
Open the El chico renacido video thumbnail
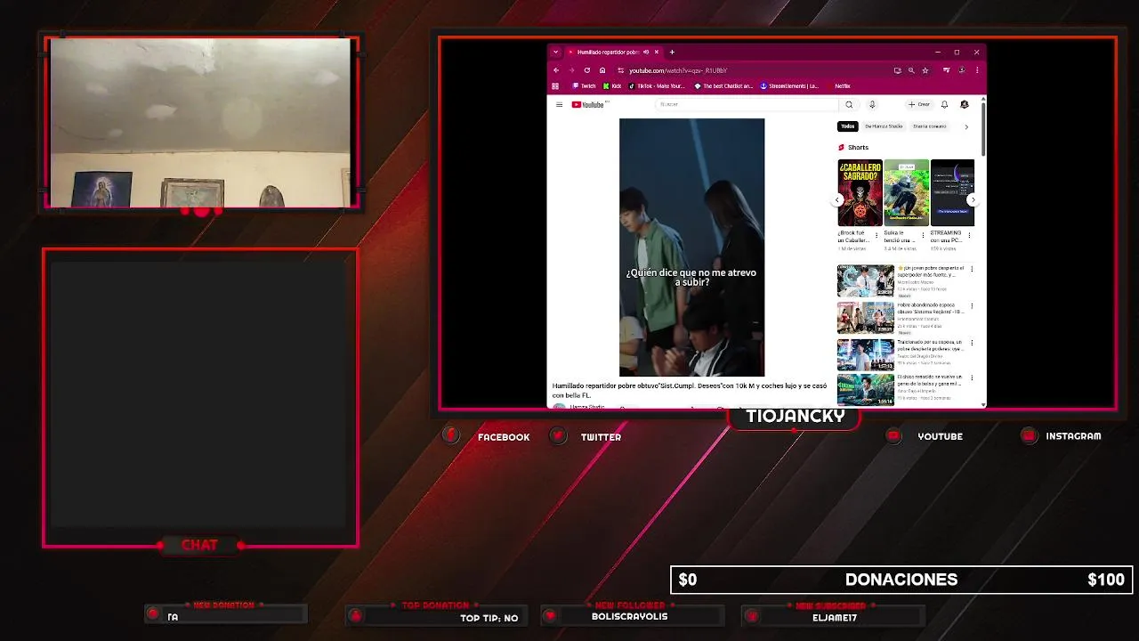click(x=865, y=389)
